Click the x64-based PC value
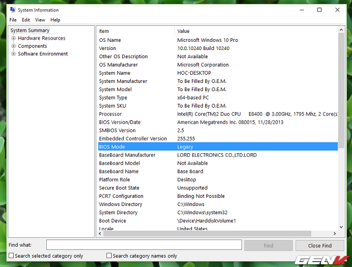Viewport: 352px width, 267px height. click(193, 98)
